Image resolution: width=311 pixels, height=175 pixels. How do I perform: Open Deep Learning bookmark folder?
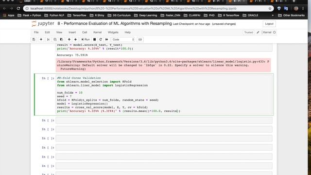tap(145, 15)
